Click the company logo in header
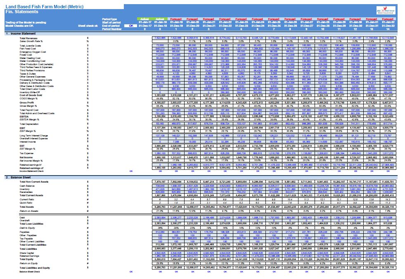The height and width of the screenshot is (279, 405). click(x=386, y=10)
